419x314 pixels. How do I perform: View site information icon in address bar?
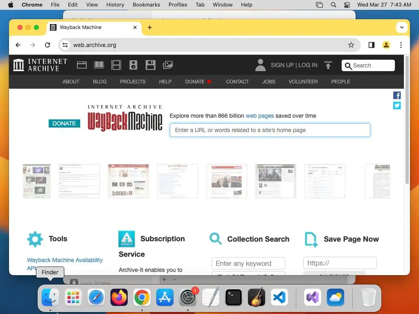[65, 45]
